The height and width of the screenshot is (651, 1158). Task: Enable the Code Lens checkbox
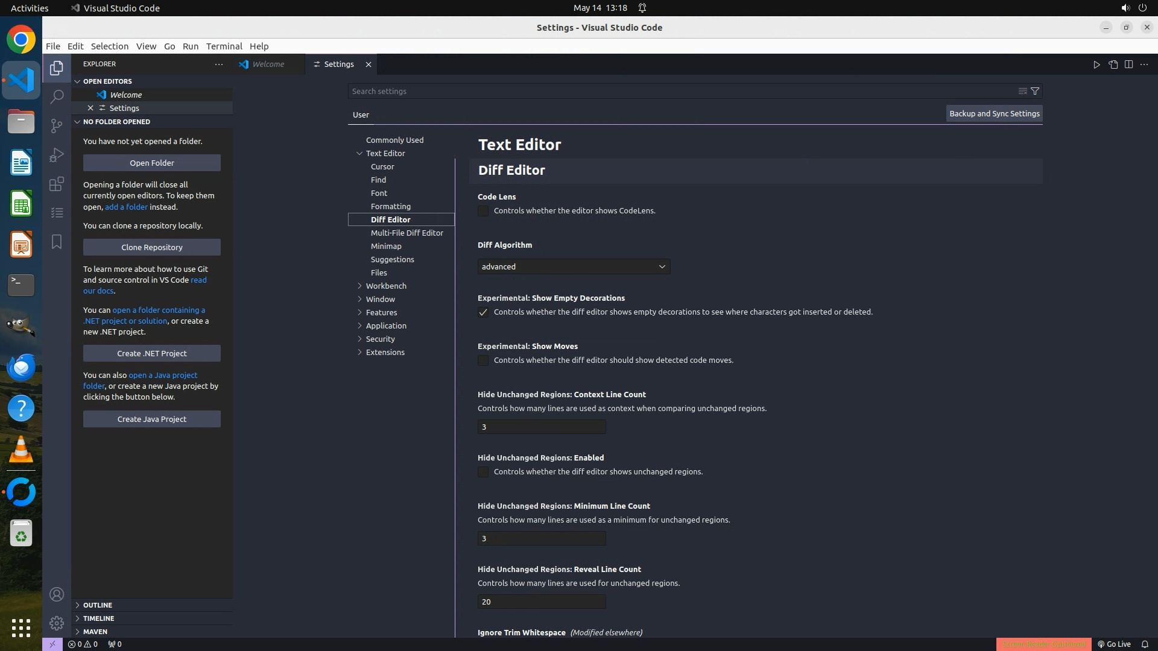tap(483, 211)
